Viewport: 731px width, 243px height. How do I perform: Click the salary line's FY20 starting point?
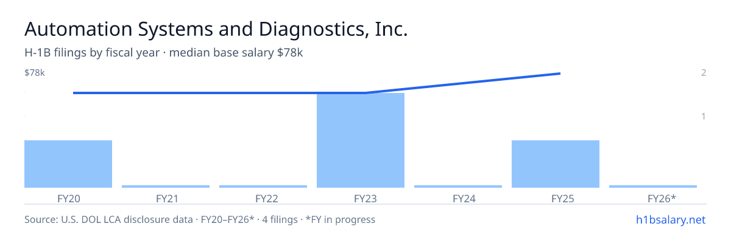[74, 93]
